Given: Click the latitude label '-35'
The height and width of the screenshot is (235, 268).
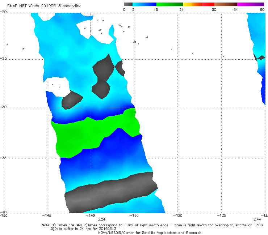Looking at the screenshot, I should [3, 158].
